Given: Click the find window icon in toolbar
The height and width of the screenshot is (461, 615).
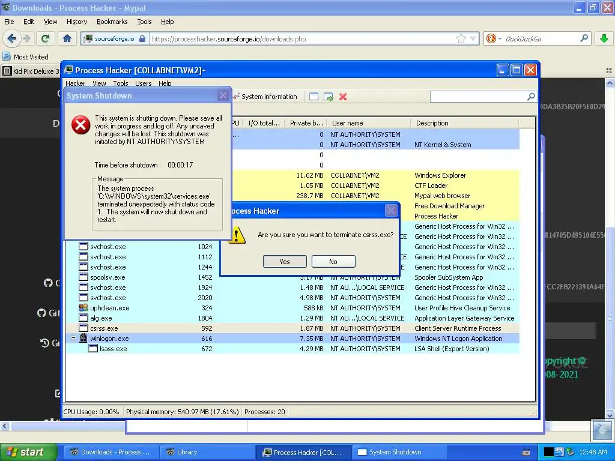Looking at the screenshot, I should (x=314, y=97).
